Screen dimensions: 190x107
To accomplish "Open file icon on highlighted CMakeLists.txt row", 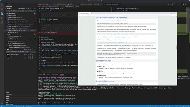I will pyautogui.click(x=32, y=30).
